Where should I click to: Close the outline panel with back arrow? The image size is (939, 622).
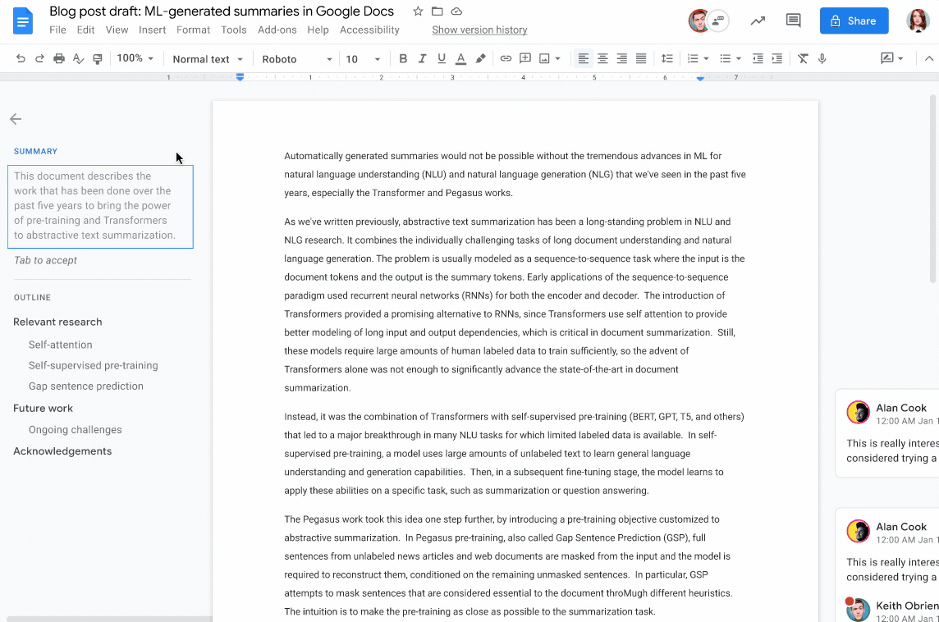tap(16, 119)
